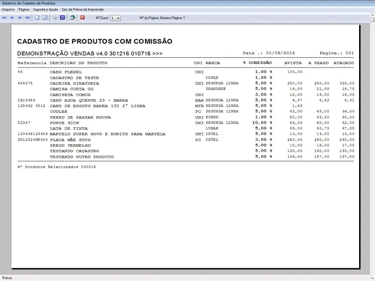Open the Página menu
Image resolution: width=375 pixels, height=281 pixels.
[24, 9]
